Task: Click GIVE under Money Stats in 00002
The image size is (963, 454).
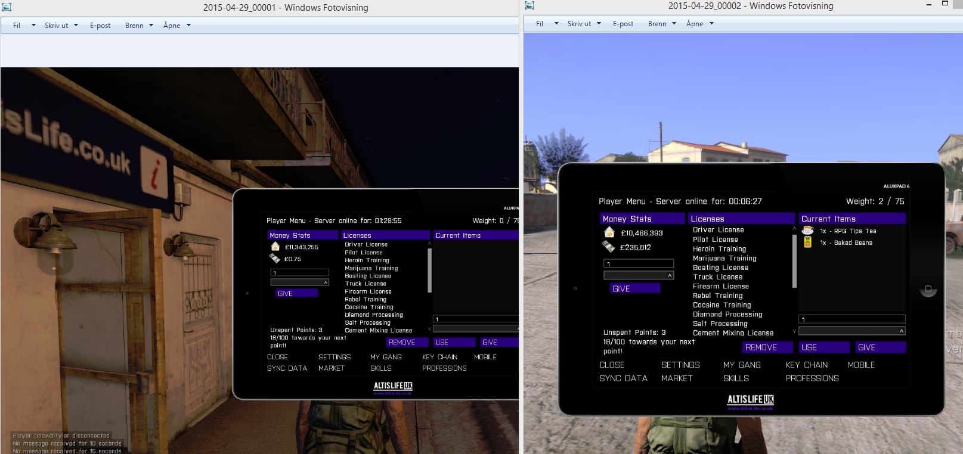Action: (x=636, y=288)
